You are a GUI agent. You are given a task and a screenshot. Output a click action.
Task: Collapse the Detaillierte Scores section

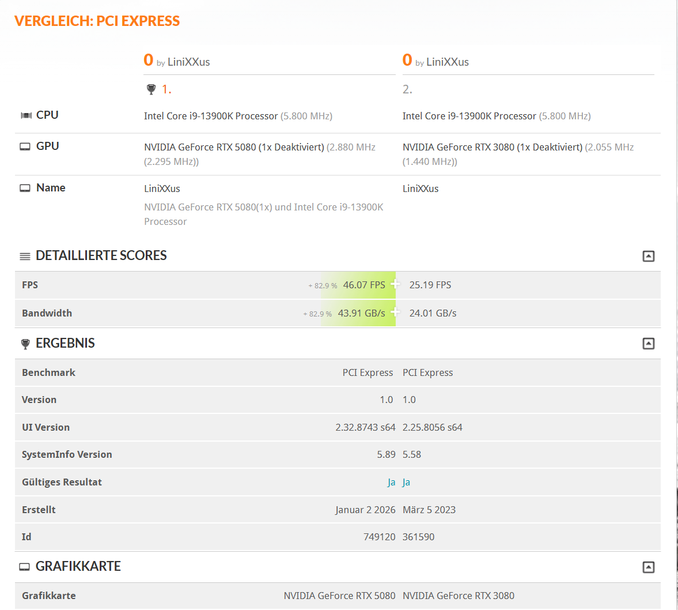(x=648, y=257)
